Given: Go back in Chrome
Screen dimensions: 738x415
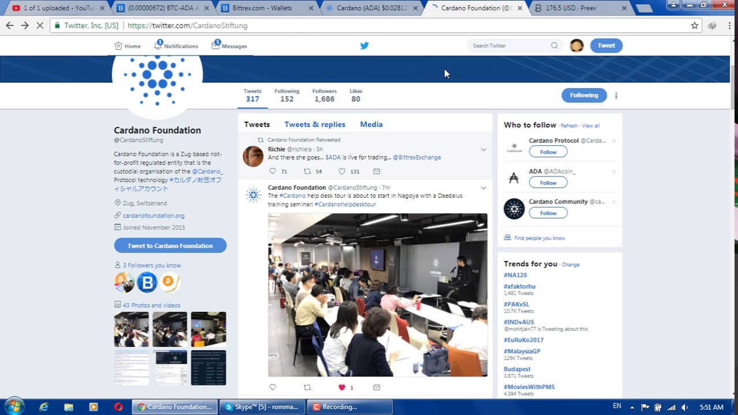Looking at the screenshot, I should coord(9,25).
